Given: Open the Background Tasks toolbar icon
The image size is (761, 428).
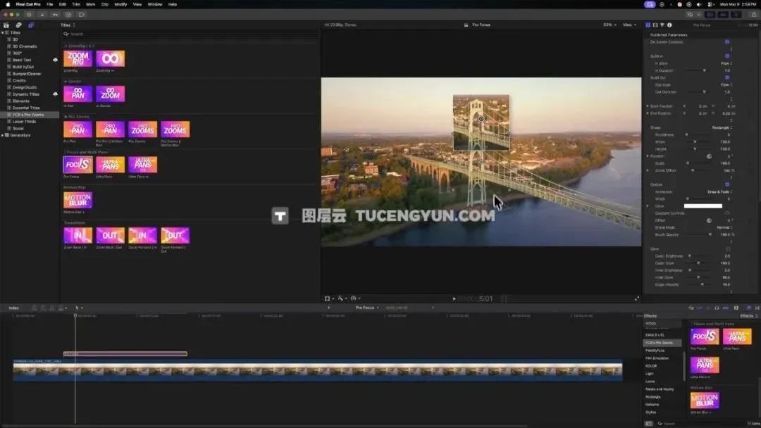Looking at the screenshot, I should coord(68,14).
